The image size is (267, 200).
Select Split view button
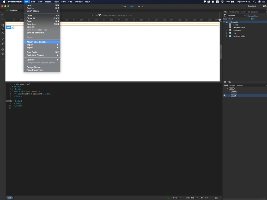pos(131,6)
